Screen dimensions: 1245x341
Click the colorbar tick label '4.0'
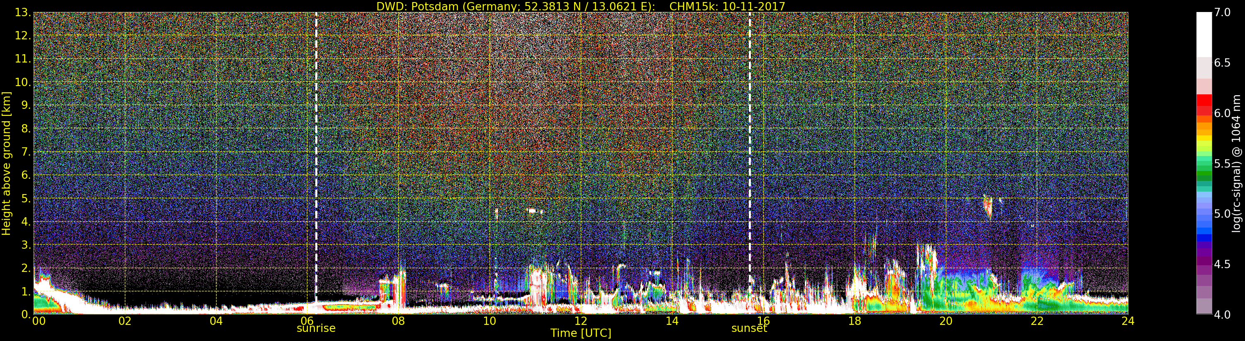click(x=1222, y=315)
